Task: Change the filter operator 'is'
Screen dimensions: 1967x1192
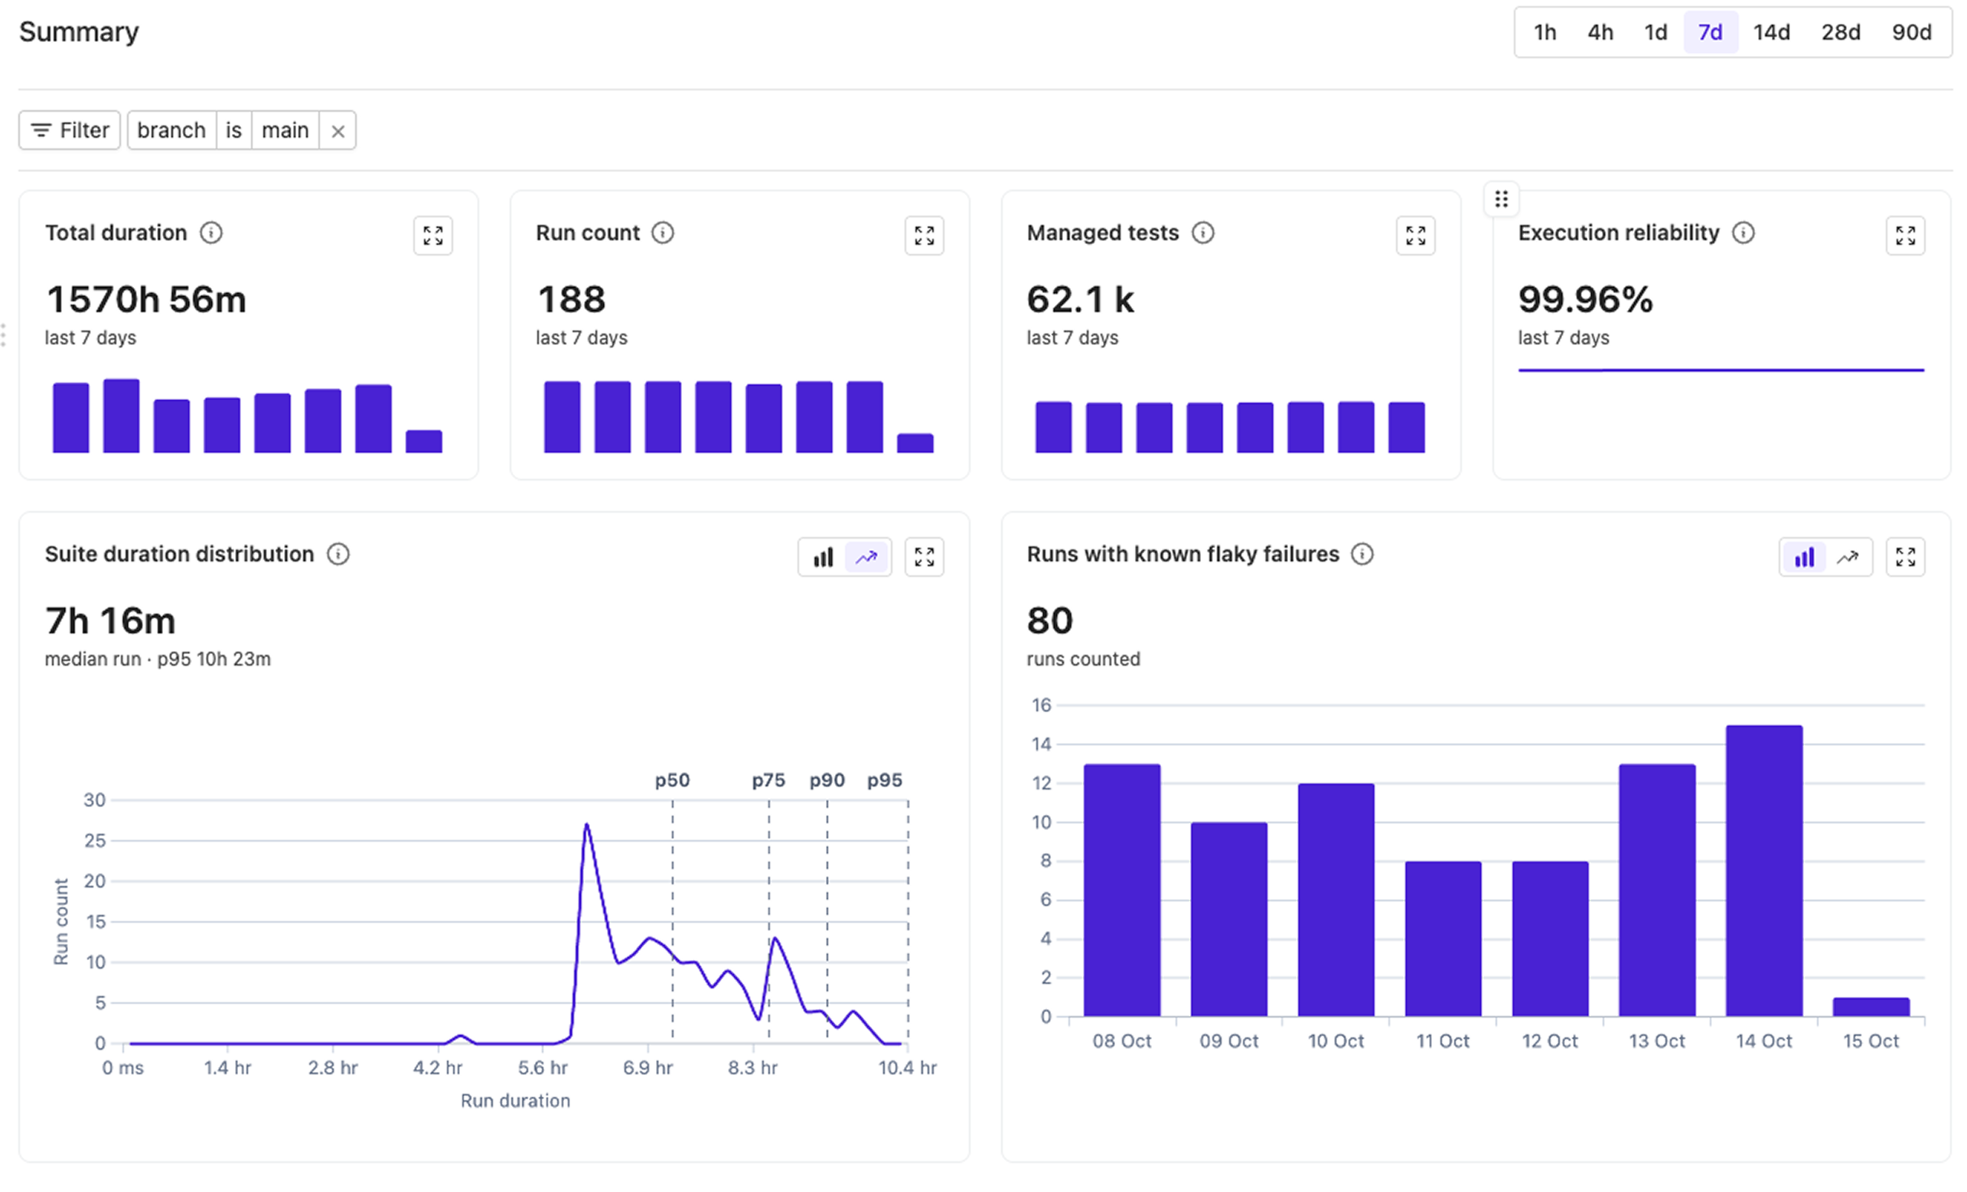Action: [x=234, y=131]
